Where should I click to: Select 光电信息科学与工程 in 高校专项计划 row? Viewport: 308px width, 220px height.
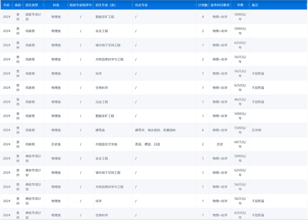110,187
